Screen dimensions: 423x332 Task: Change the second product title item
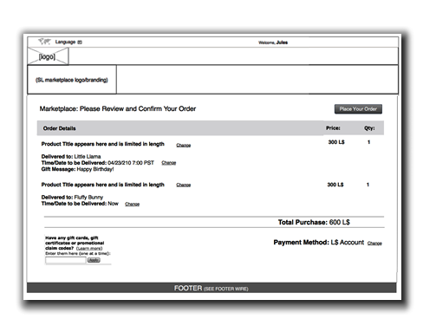[x=184, y=185]
